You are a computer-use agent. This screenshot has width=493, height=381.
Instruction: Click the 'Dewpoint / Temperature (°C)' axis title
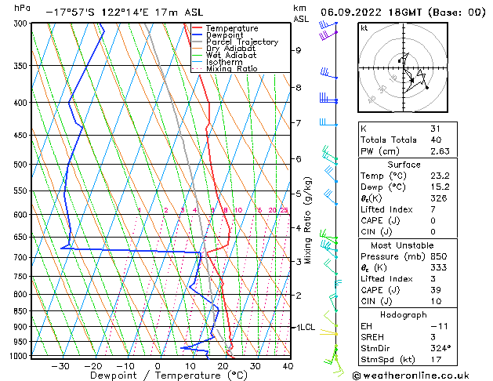[x=169, y=376]
